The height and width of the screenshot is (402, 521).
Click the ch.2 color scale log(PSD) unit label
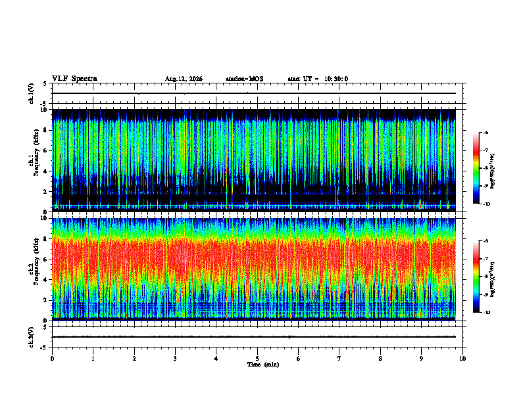pyautogui.click(x=493, y=279)
